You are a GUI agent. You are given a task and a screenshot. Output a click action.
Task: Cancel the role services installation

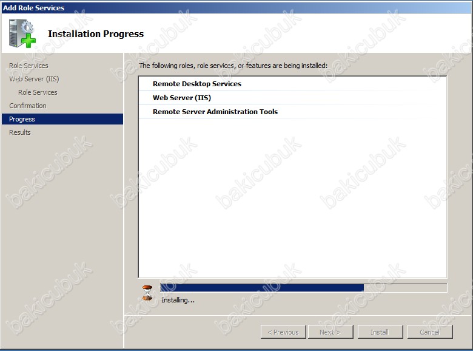[429, 332]
